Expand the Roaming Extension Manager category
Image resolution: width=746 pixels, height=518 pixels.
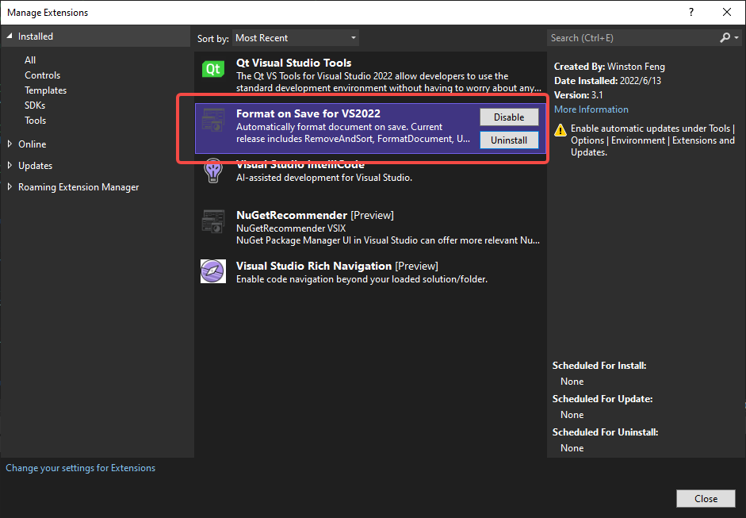click(x=10, y=186)
